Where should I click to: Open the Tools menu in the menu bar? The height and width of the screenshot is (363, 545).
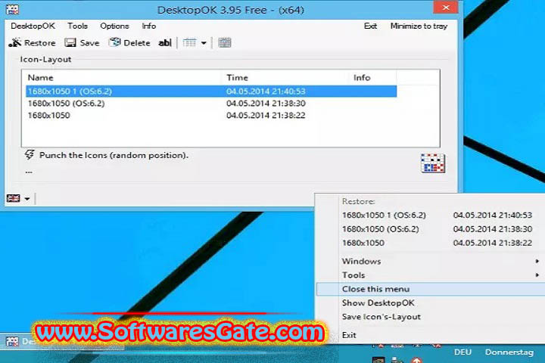click(77, 26)
